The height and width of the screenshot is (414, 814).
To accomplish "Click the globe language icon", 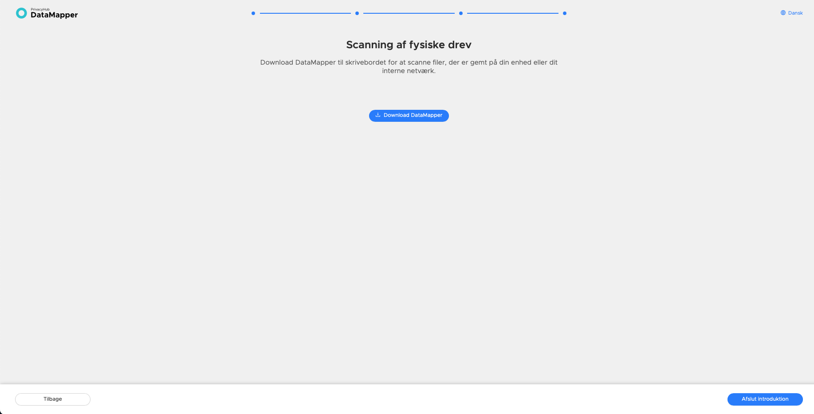I will (783, 13).
